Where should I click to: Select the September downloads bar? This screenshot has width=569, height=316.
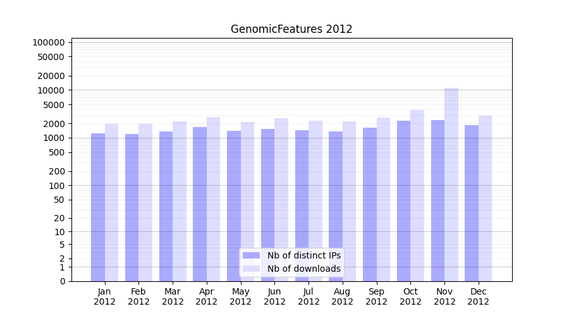point(383,199)
